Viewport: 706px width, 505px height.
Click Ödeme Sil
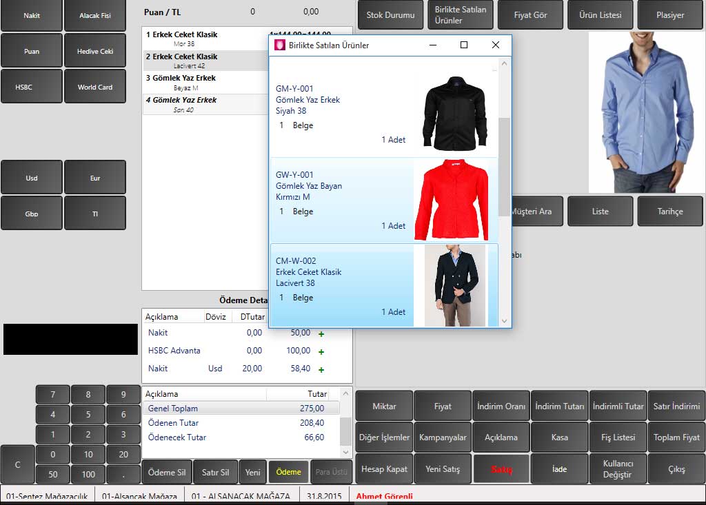[167, 472]
